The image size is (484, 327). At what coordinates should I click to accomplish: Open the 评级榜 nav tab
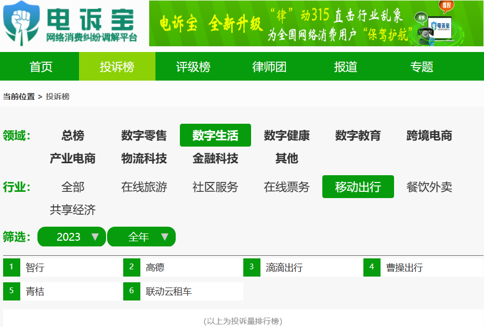point(193,67)
